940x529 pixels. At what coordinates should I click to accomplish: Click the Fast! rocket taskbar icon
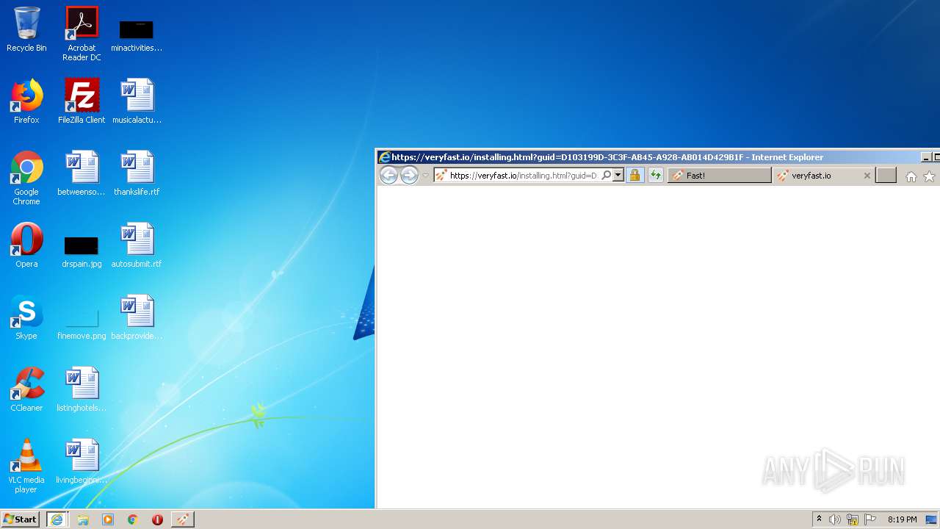pyautogui.click(x=183, y=519)
